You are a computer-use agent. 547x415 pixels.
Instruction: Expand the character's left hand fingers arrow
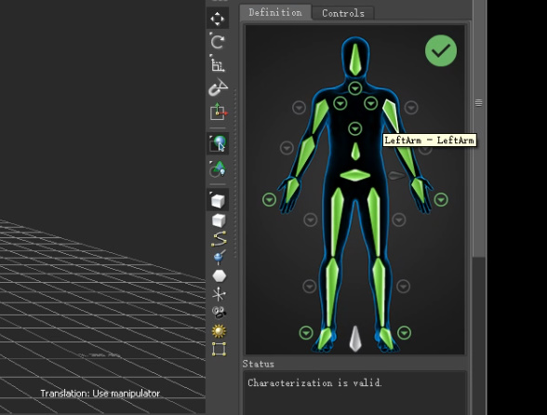coord(441,200)
